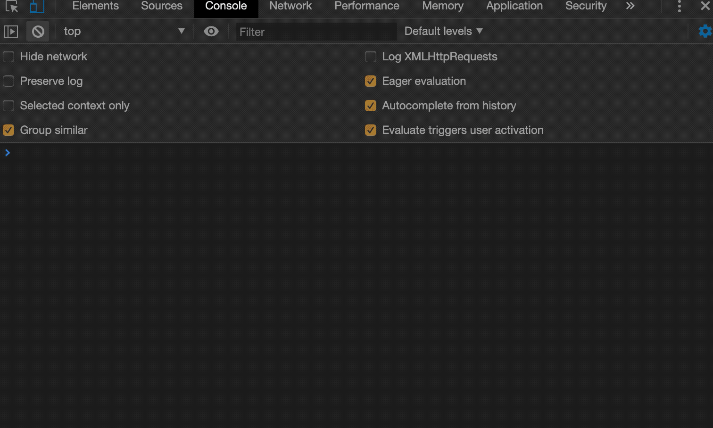Open the DevTools three-dot menu
713x428 pixels.
pos(679,7)
